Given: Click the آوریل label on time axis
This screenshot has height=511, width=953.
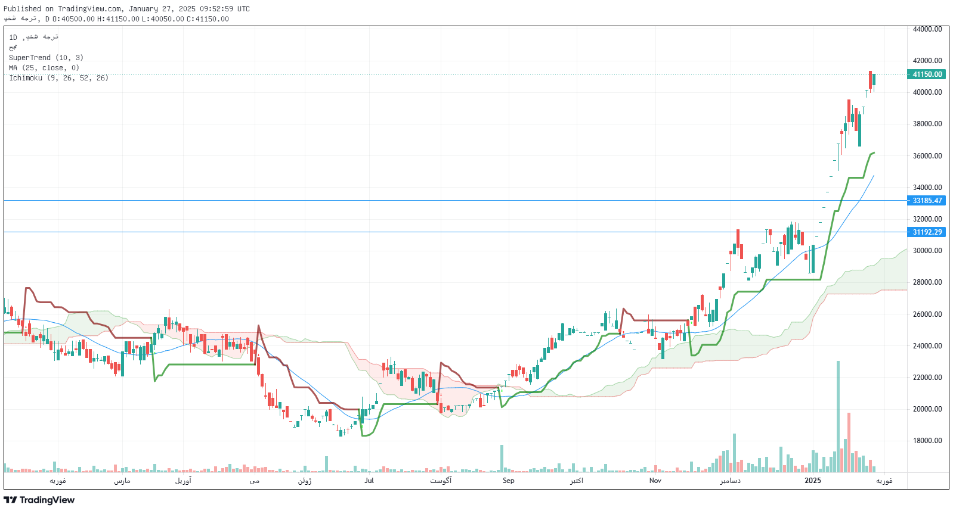Looking at the screenshot, I should 183,481.
